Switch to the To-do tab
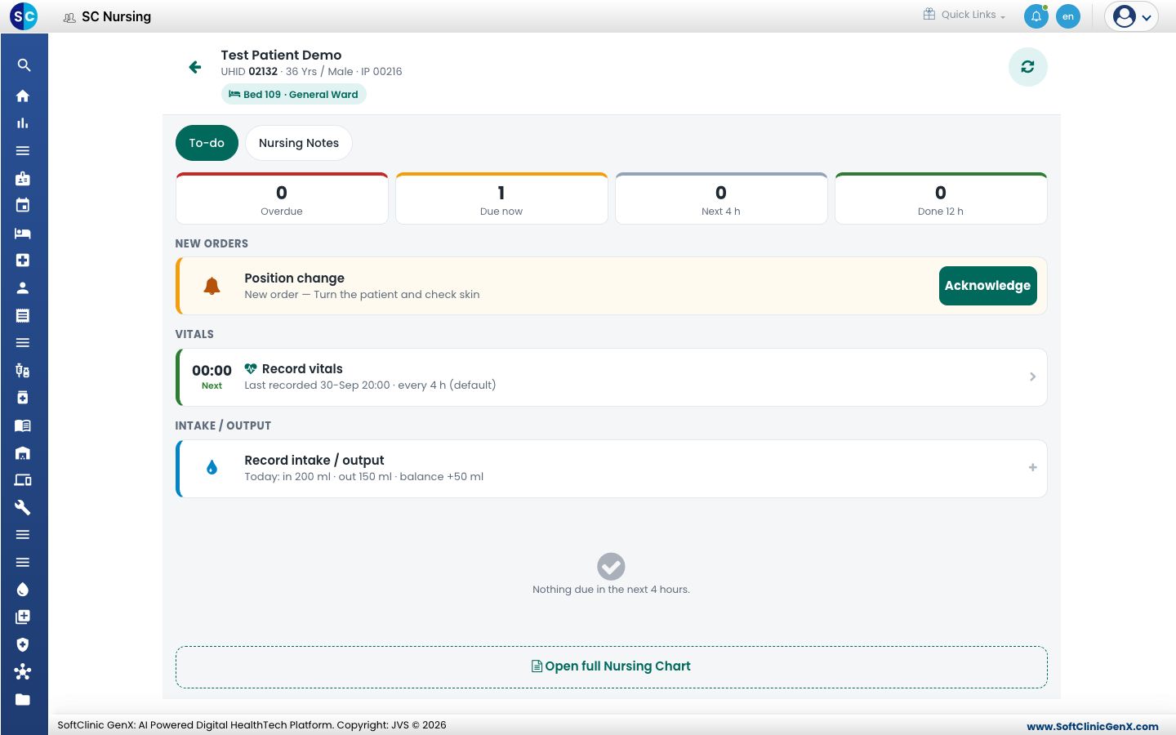This screenshot has width=1176, height=735. (x=207, y=143)
